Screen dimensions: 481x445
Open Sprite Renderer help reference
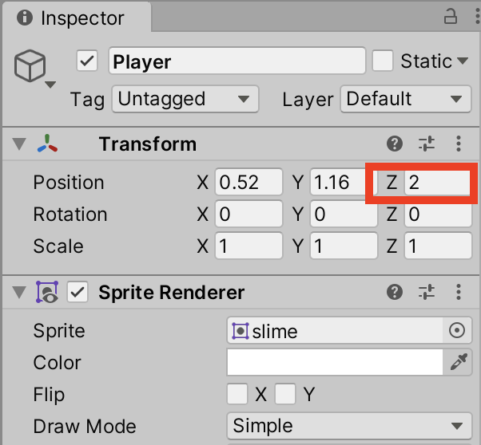[395, 292]
